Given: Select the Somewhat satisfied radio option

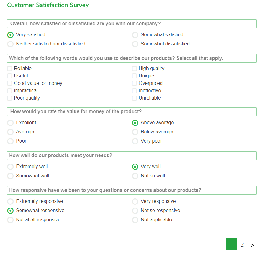Looking at the screenshot, I should point(135,35).
